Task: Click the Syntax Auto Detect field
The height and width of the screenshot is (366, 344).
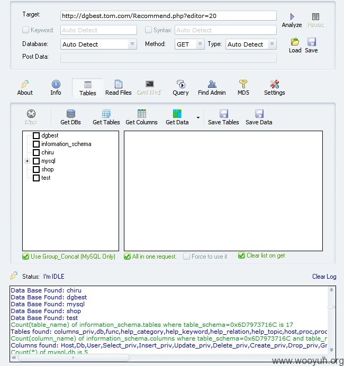Action: [x=225, y=30]
